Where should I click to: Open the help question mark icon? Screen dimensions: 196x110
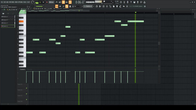click(131, 2)
